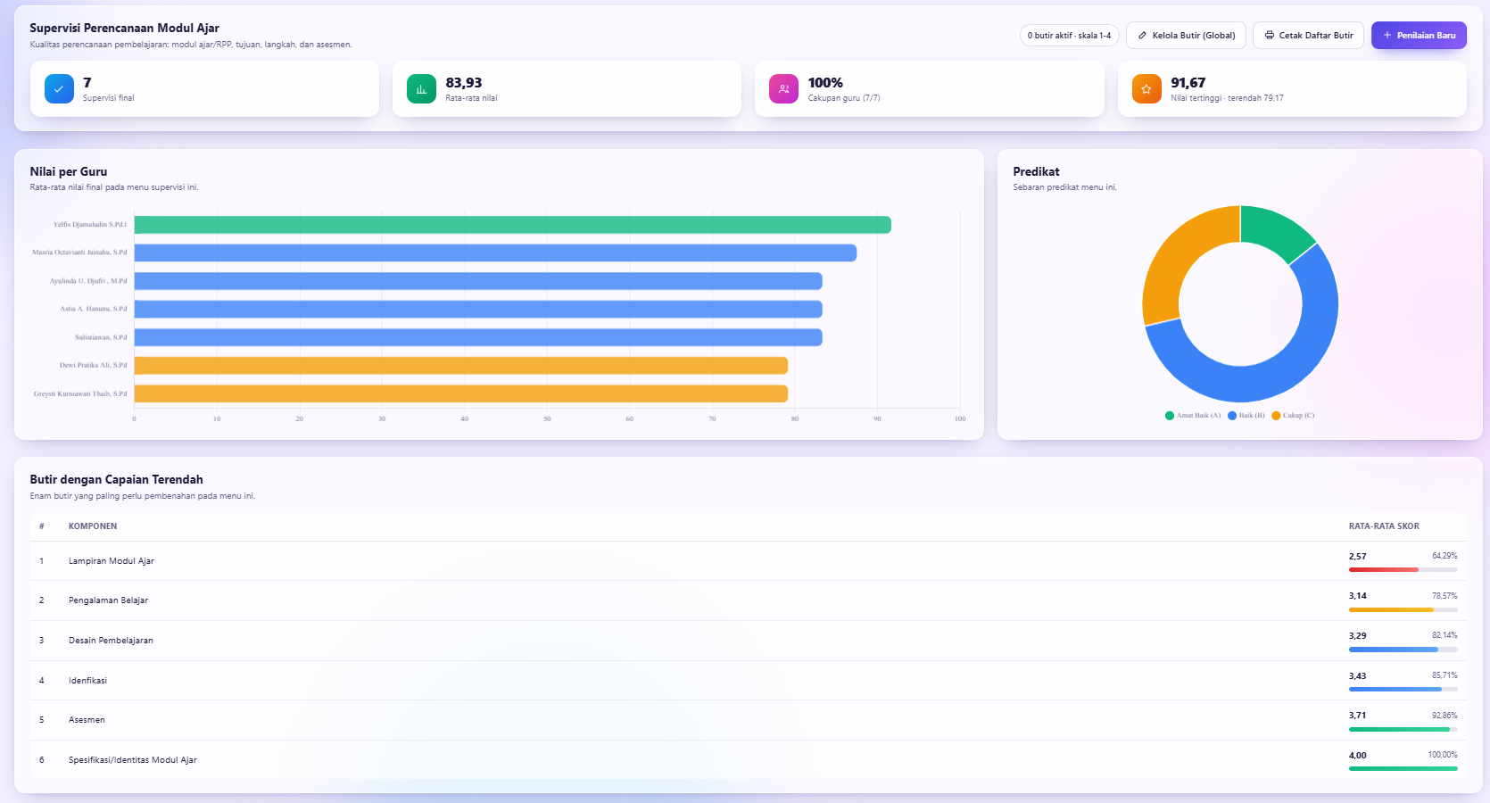The image size is (1490, 803).
Task: Click the full green progress bar for Spesifikasi/Identitas
Action: pyautogui.click(x=1403, y=768)
